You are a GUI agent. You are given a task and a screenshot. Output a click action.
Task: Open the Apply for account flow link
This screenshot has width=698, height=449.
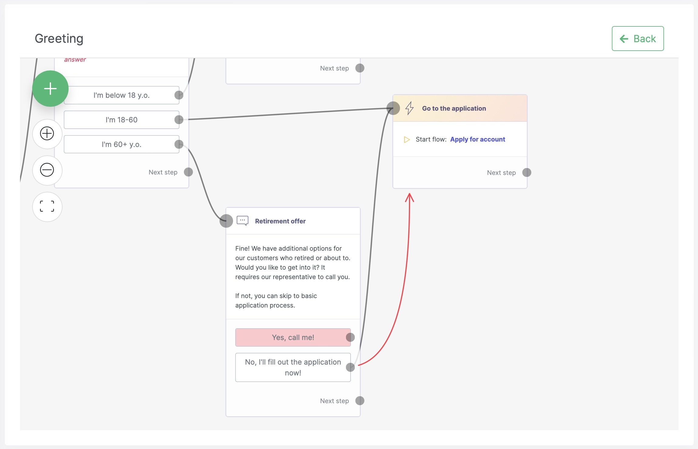click(x=477, y=139)
